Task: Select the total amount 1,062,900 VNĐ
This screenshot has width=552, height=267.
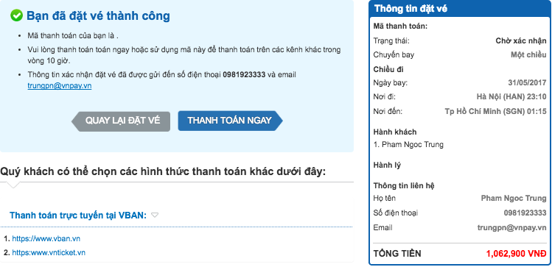Action: (x=516, y=254)
